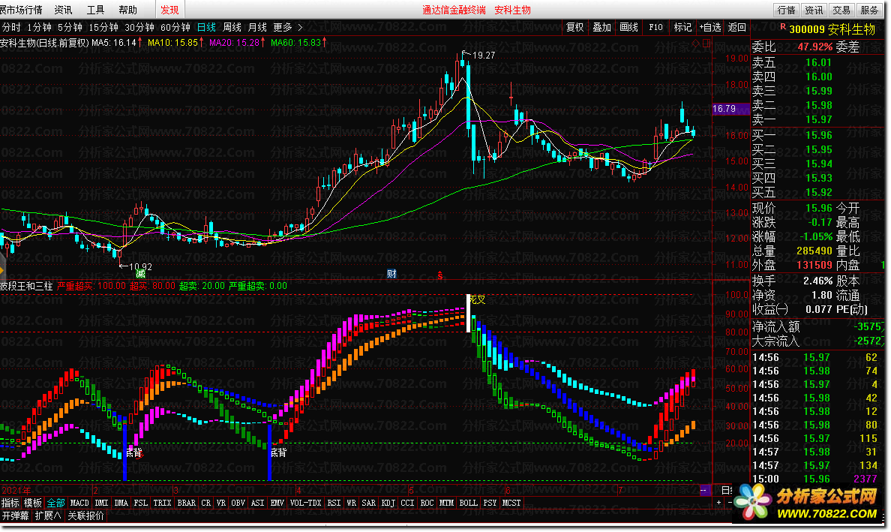Open the 帮助 menu
Screen dimensions: 891x532
coord(127,10)
